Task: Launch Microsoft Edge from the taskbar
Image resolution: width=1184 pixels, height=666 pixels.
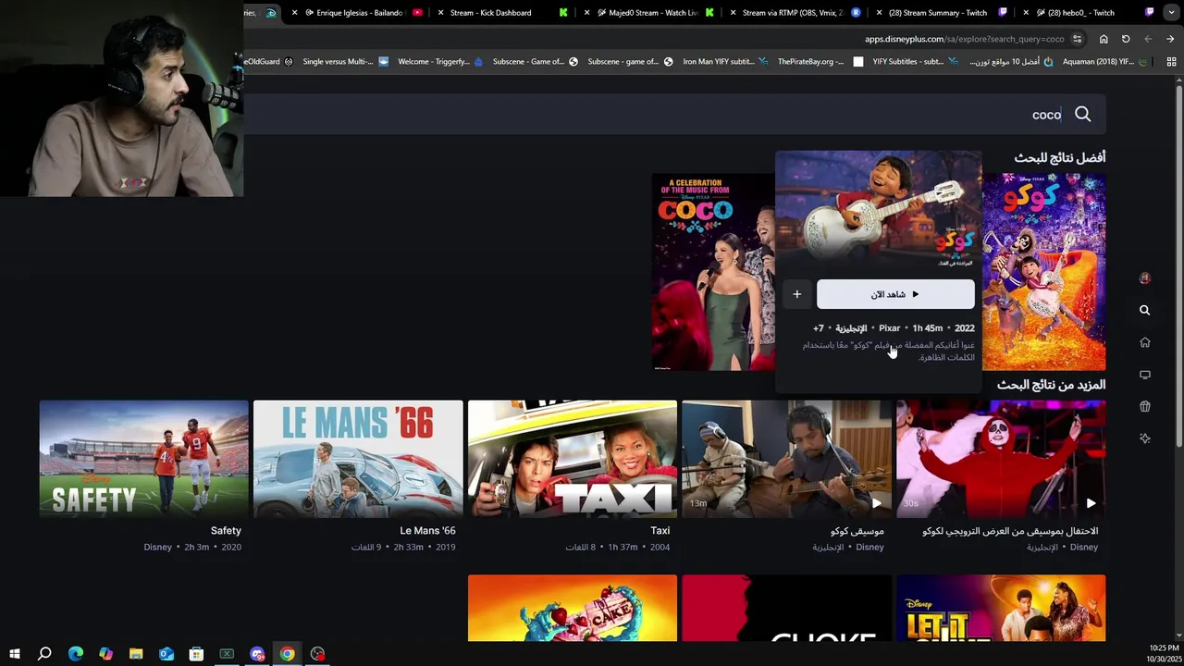Action: 76,654
